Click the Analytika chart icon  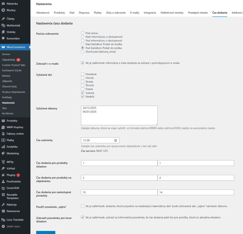(3, 147)
